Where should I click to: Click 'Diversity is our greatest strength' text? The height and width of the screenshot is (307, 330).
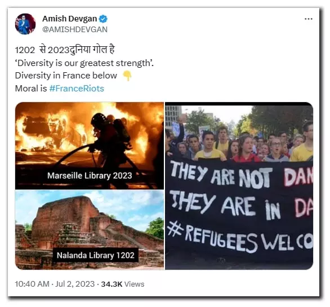[84, 63]
